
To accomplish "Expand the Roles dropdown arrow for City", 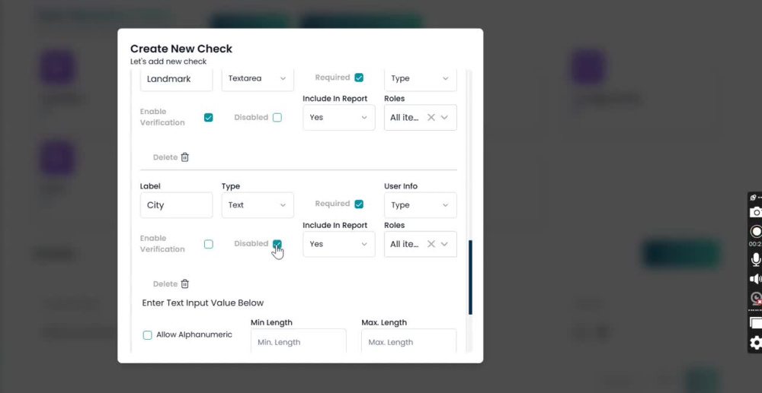I will 444,244.
